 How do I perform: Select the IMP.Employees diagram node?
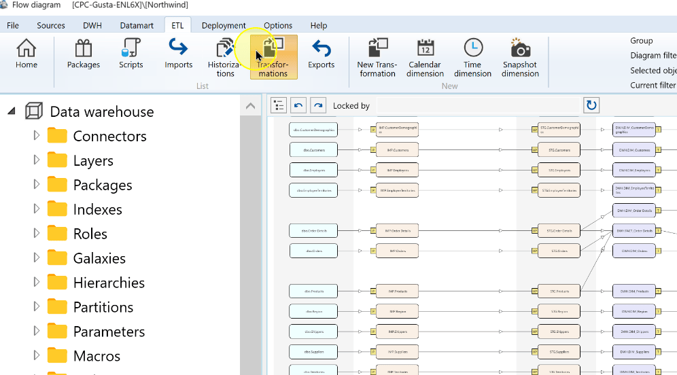pos(397,170)
